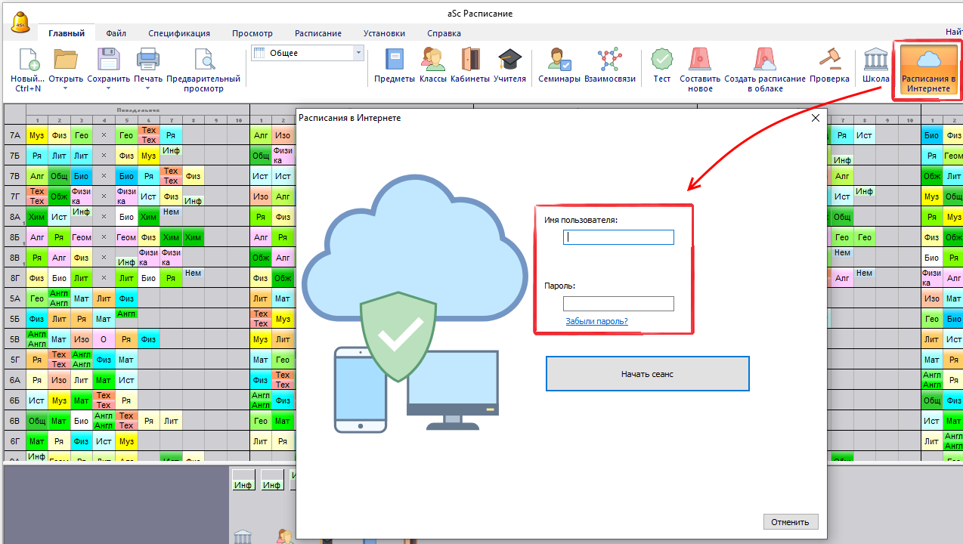Click the Пароль input field

click(x=618, y=304)
